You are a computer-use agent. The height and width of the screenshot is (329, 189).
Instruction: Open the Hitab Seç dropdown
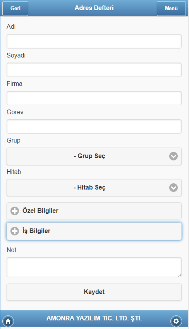tap(94, 188)
